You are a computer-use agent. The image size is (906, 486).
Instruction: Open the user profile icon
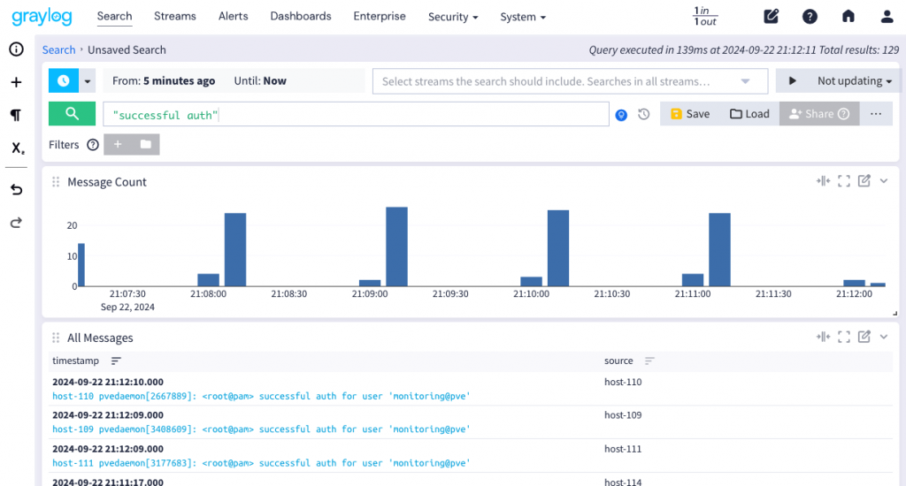887,16
